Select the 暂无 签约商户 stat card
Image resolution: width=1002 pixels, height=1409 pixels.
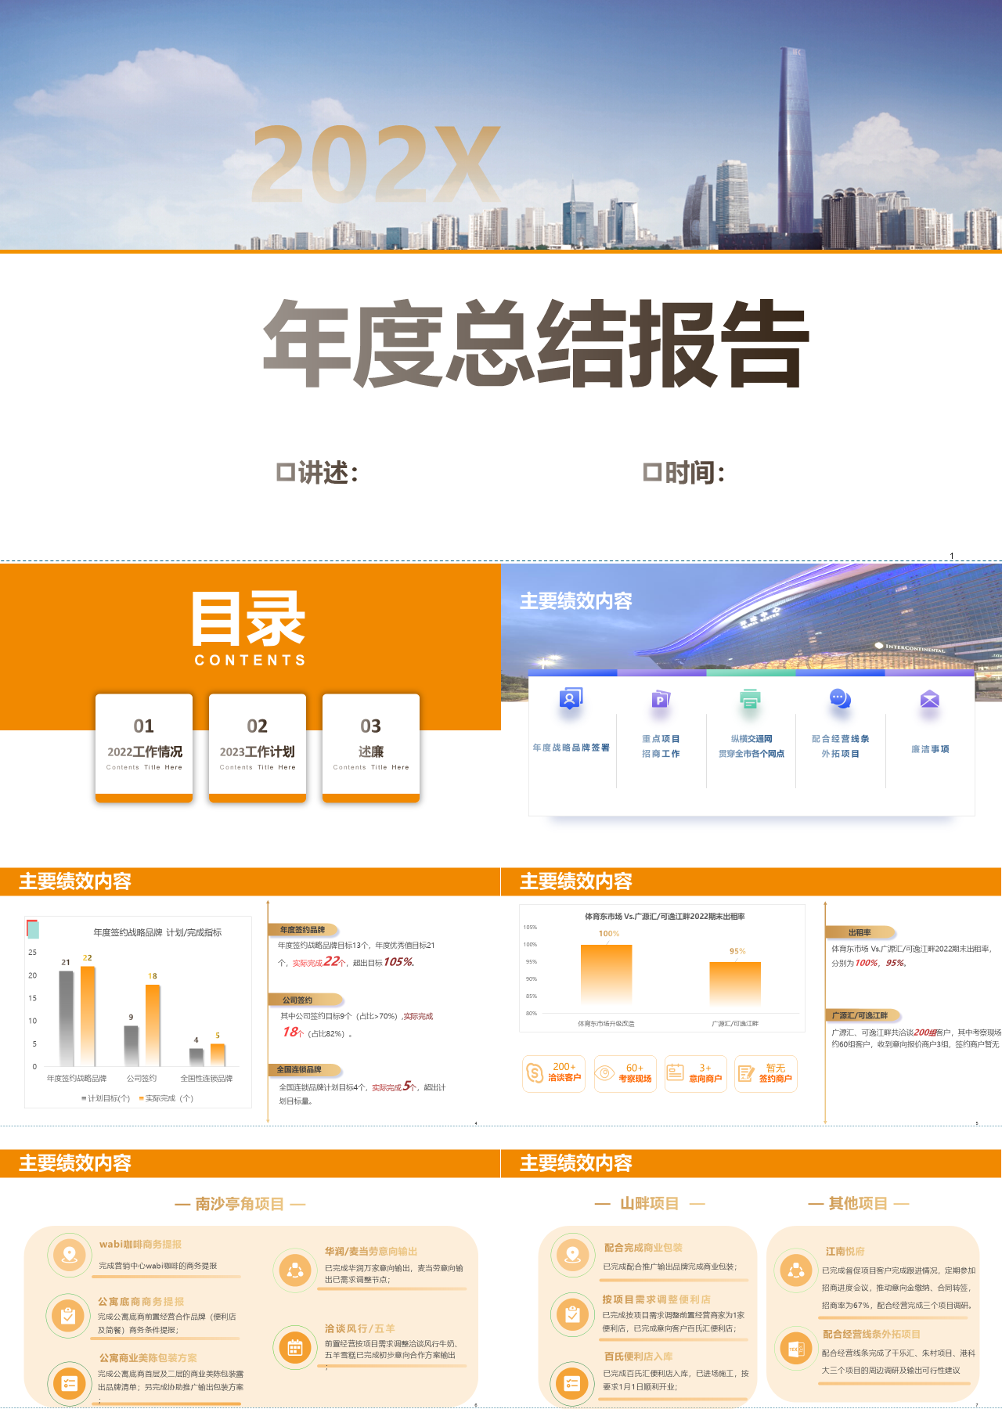[766, 1073]
